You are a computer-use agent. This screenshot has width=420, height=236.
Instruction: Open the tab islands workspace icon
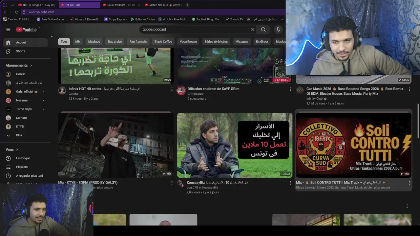[x=12, y=5]
